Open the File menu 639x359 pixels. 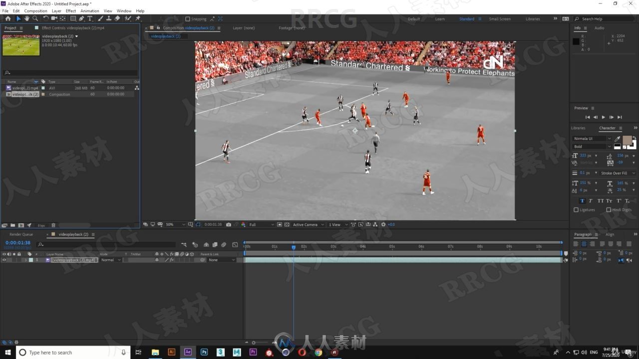coord(5,10)
